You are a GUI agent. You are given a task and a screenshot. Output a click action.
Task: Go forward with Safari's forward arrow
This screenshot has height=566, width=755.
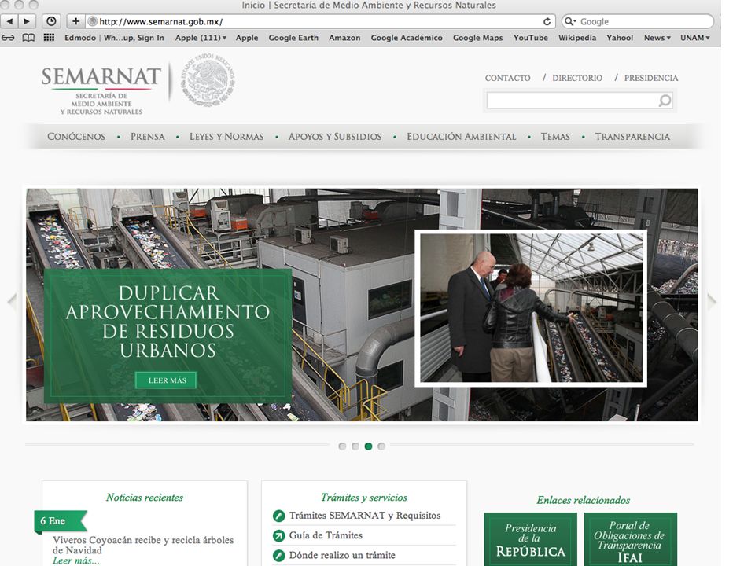pyautogui.click(x=27, y=21)
